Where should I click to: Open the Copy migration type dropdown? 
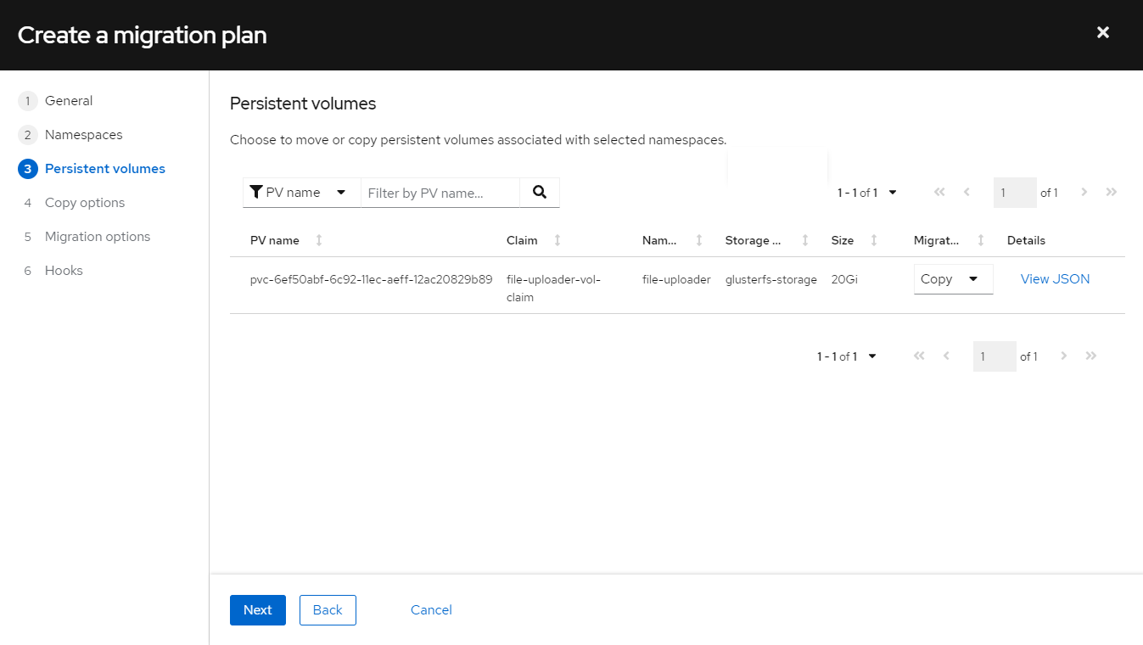coord(953,278)
